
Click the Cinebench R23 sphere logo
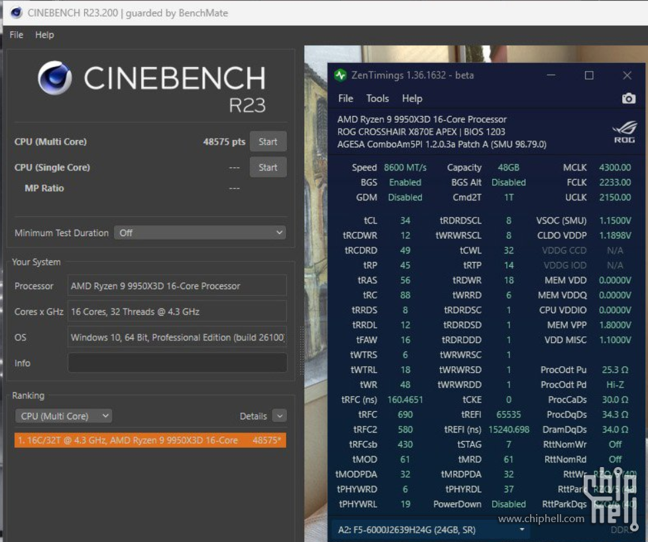coord(54,78)
